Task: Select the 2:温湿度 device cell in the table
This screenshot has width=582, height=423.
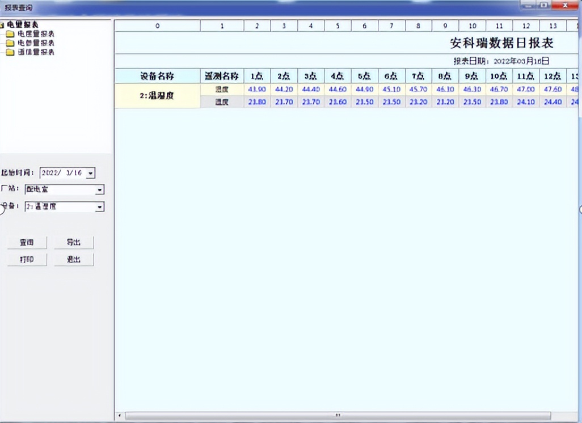Action: click(x=157, y=96)
